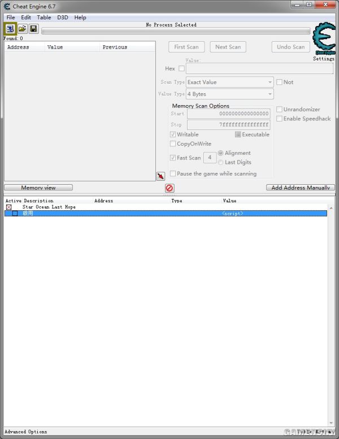Click the red clear address list icon
The height and width of the screenshot is (439, 339).
(x=169, y=188)
